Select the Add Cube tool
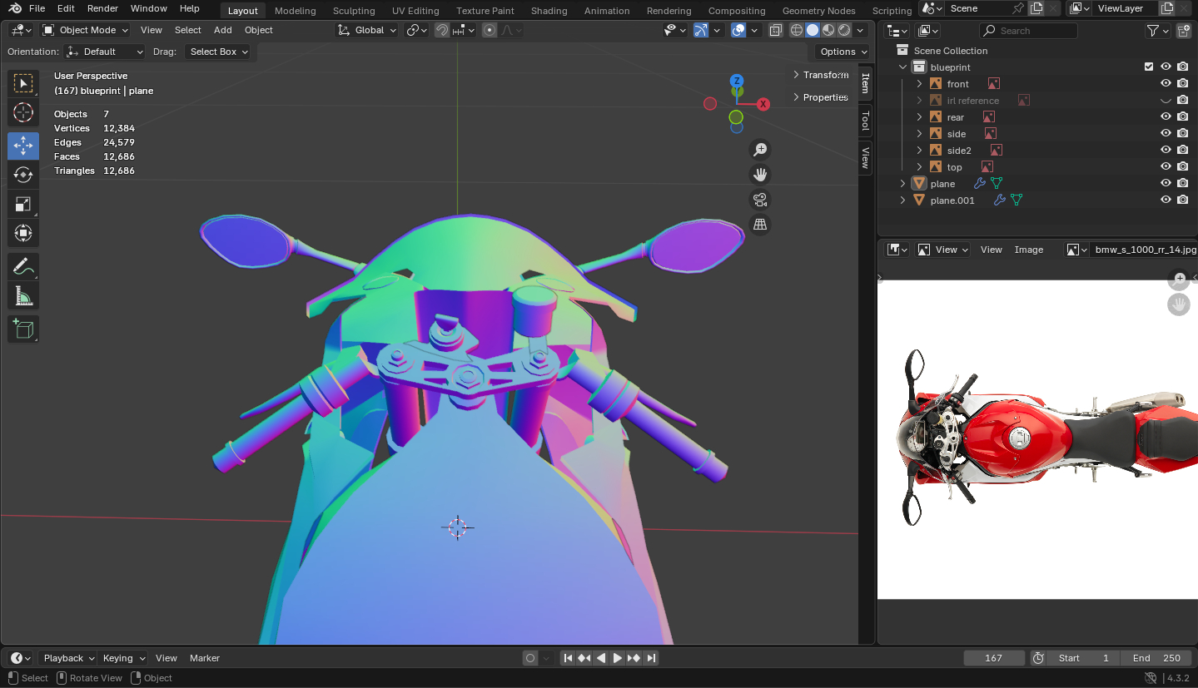The height and width of the screenshot is (688, 1198). (23, 329)
